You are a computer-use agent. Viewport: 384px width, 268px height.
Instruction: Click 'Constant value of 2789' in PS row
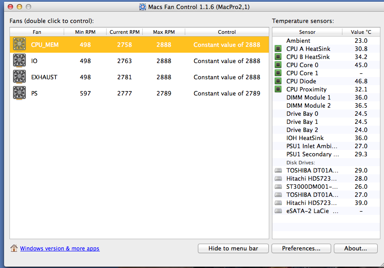pos(227,93)
